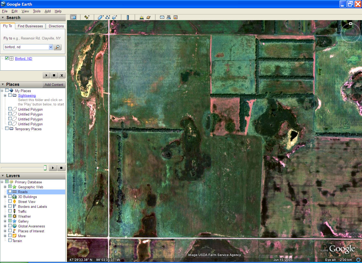
Task: Open the Help menu
Action: pyautogui.click(x=58, y=11)
